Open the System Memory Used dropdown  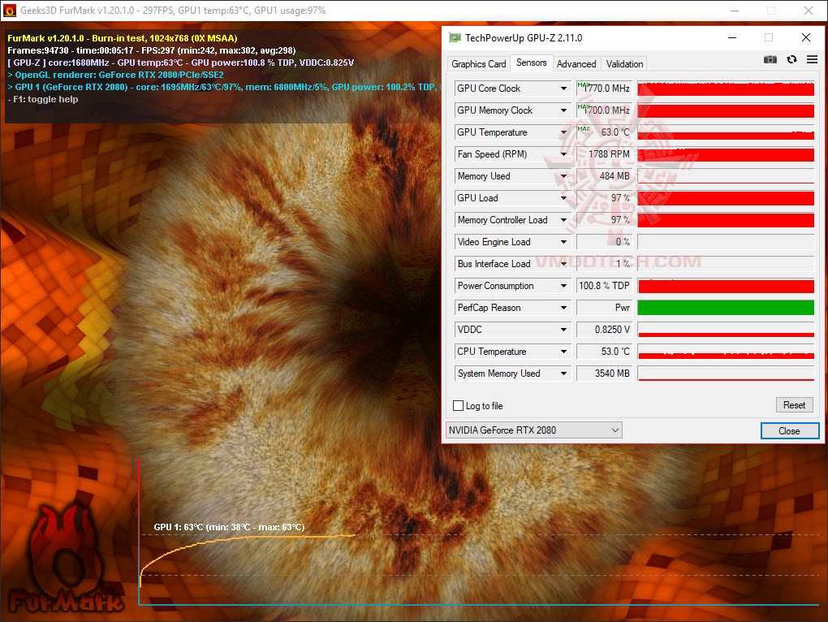[x=563, y=374]
